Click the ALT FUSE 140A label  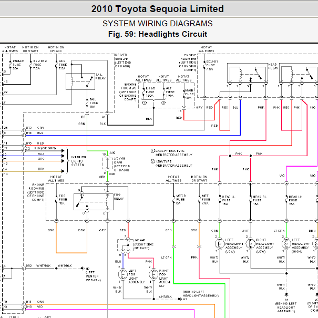(x=170, y=92)
